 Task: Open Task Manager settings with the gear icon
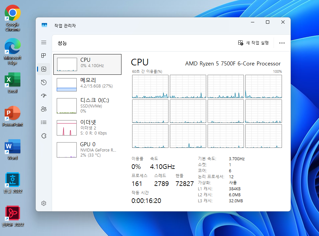click(x=44, y=203)
